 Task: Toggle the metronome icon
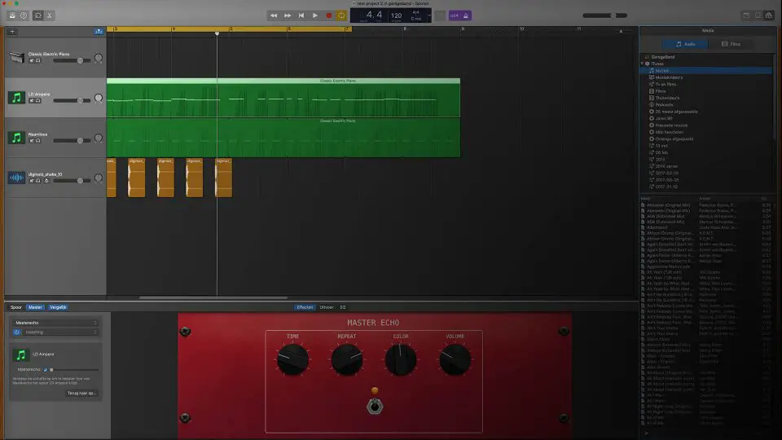click(x=466, y=15)
